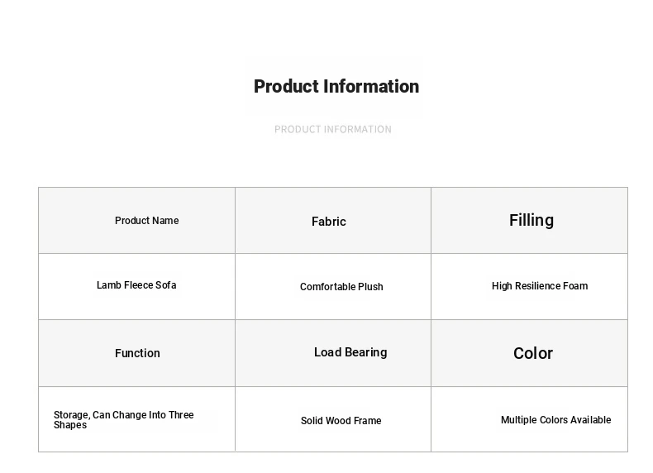Screen dimensions: 653x473
Task: Click the divider between Product Name and Fabric
Action: 235,221
